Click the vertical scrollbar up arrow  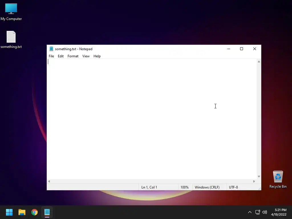coord(259,62)
